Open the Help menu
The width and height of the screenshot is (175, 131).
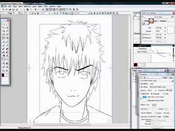[59, 6]
